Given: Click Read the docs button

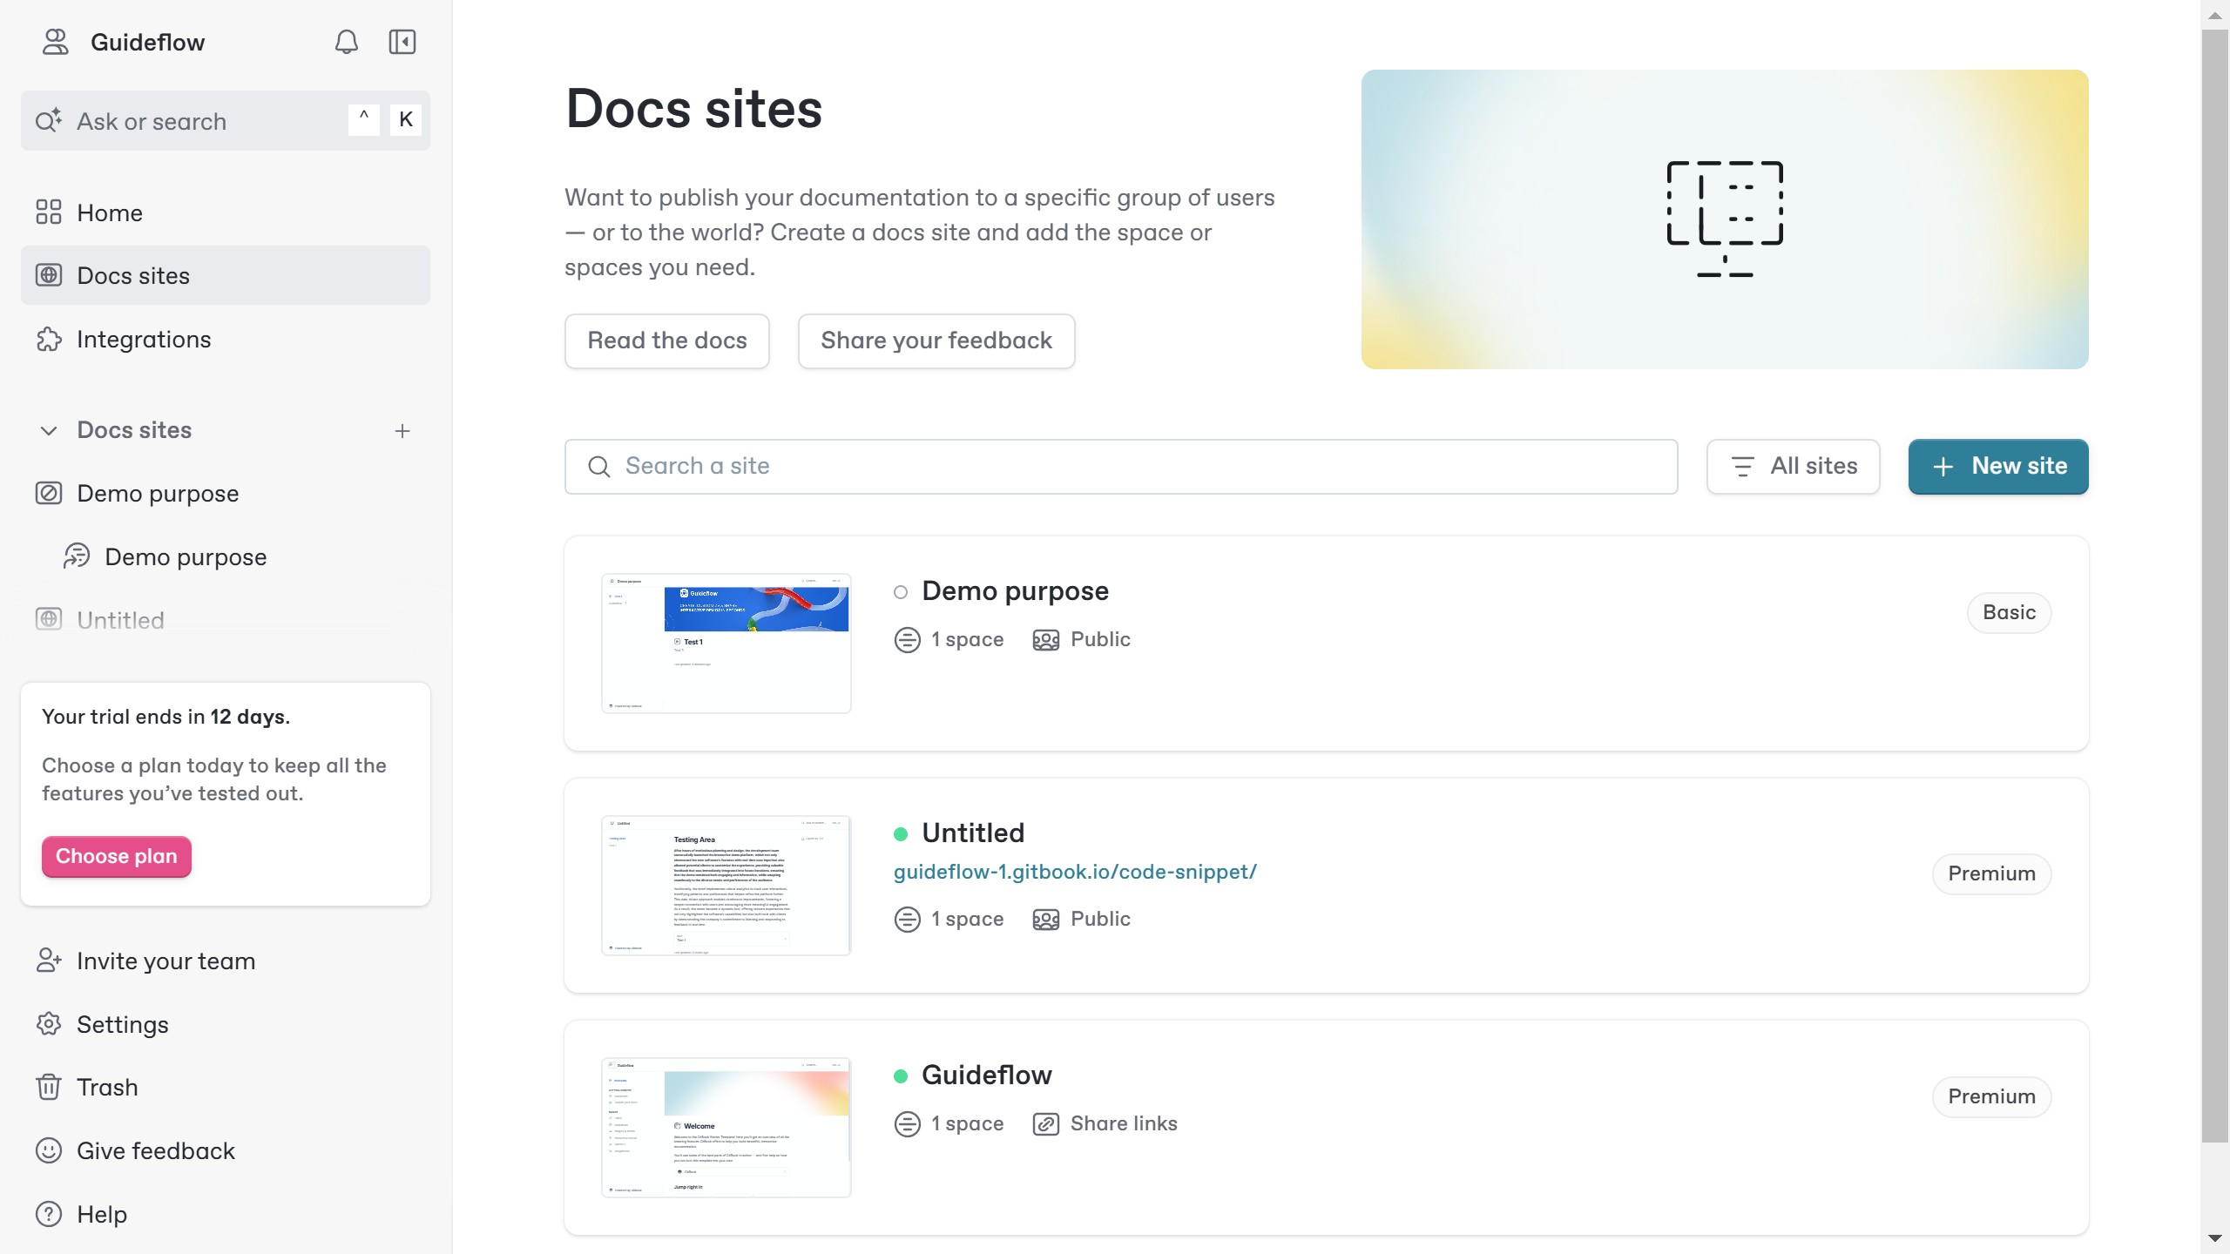Looking at the screenshot, I should click(x=667, y=340).
